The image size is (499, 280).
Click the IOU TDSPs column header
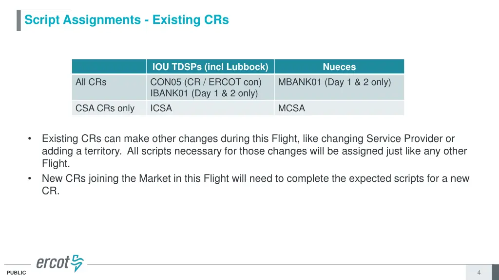211,67
